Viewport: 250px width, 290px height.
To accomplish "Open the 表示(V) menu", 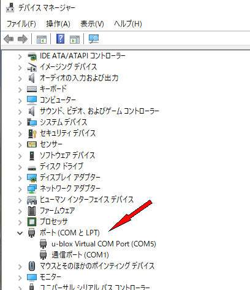I will pos(92,24).
